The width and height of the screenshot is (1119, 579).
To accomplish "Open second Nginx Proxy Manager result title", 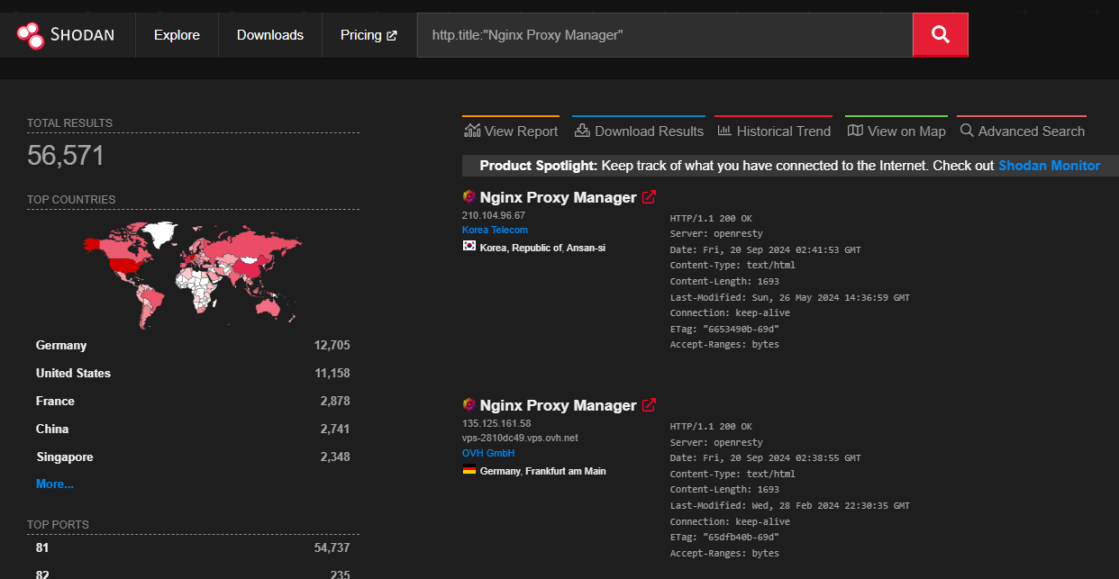I will (558, 405).
